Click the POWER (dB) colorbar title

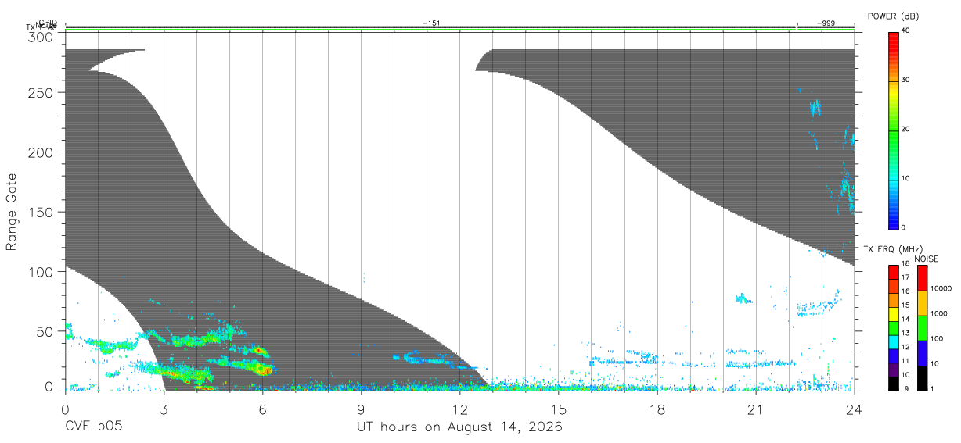click(x=893, y=16)
